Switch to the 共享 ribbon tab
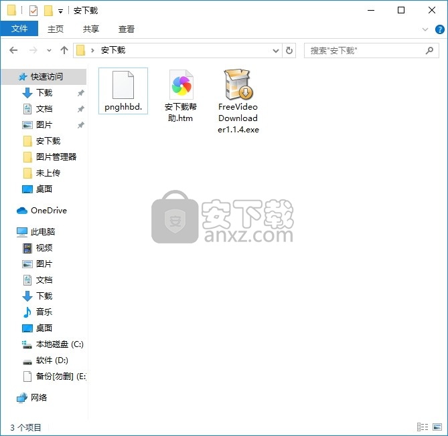 click(91, 29)
